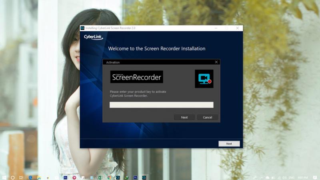Launch Microsoft Edge from the taskbar

30,177
